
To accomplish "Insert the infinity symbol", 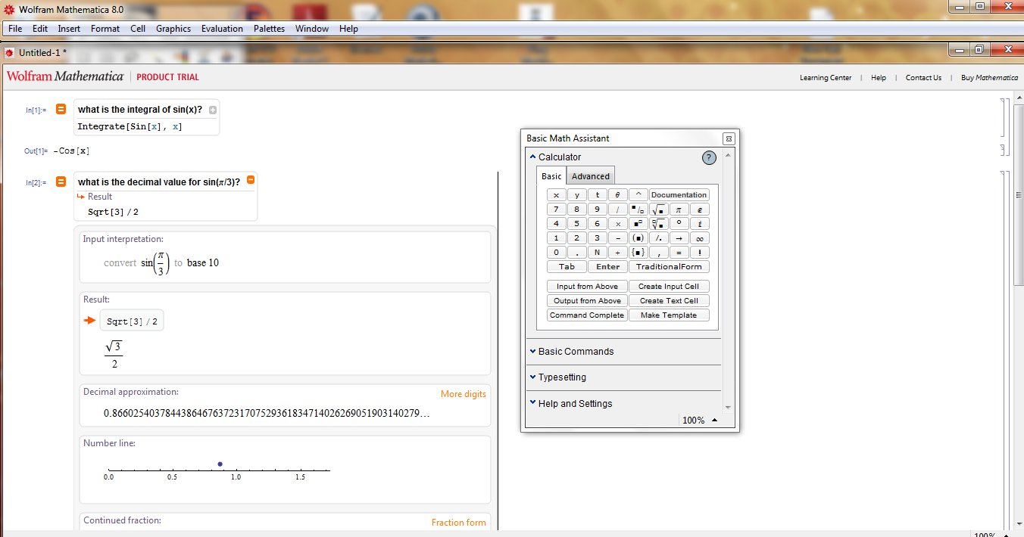I will [700, 238].
